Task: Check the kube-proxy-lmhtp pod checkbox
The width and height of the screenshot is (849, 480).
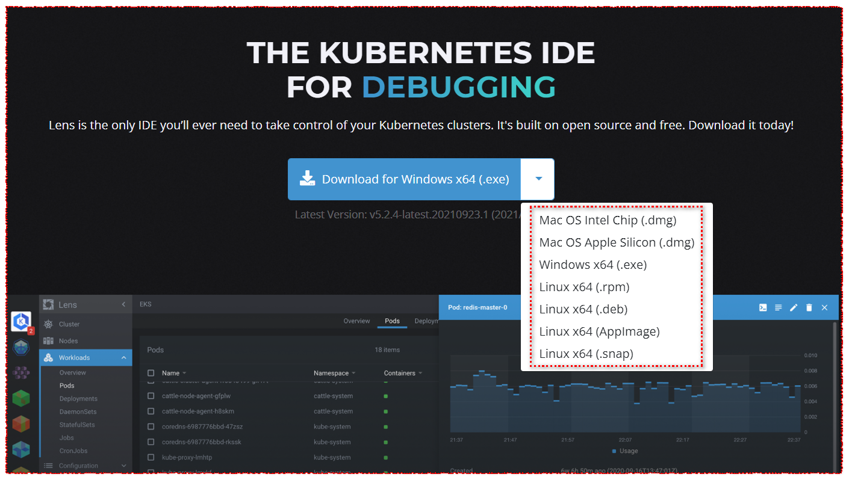Action: (151, 458)
